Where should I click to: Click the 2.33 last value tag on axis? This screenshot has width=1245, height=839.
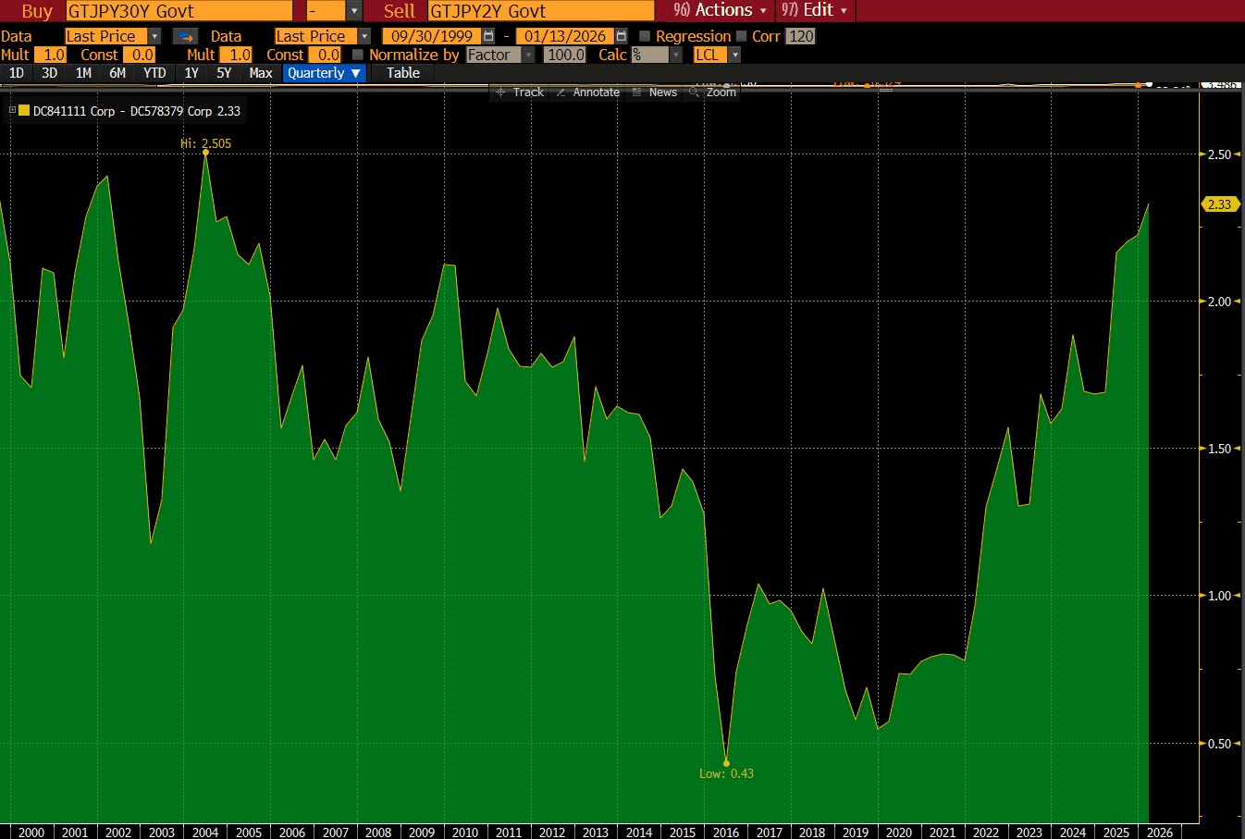[x=1219, y=204]
